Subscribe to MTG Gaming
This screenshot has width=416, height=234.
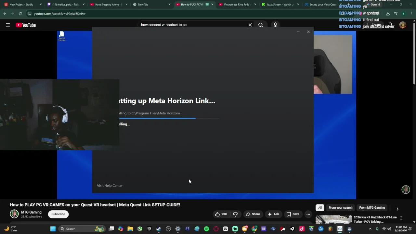pos(58,214)
